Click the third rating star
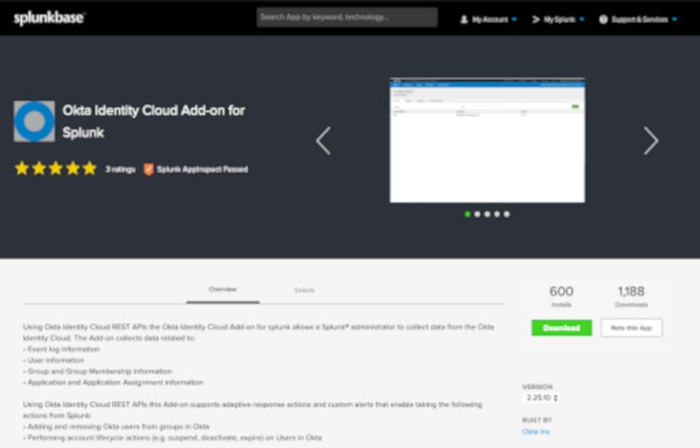 pyautogui.click(x=56, y=168)
